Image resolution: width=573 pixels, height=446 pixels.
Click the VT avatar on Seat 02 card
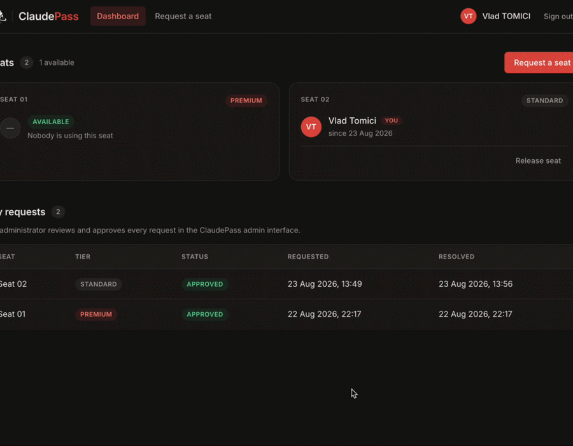click(x=311, y=127)
